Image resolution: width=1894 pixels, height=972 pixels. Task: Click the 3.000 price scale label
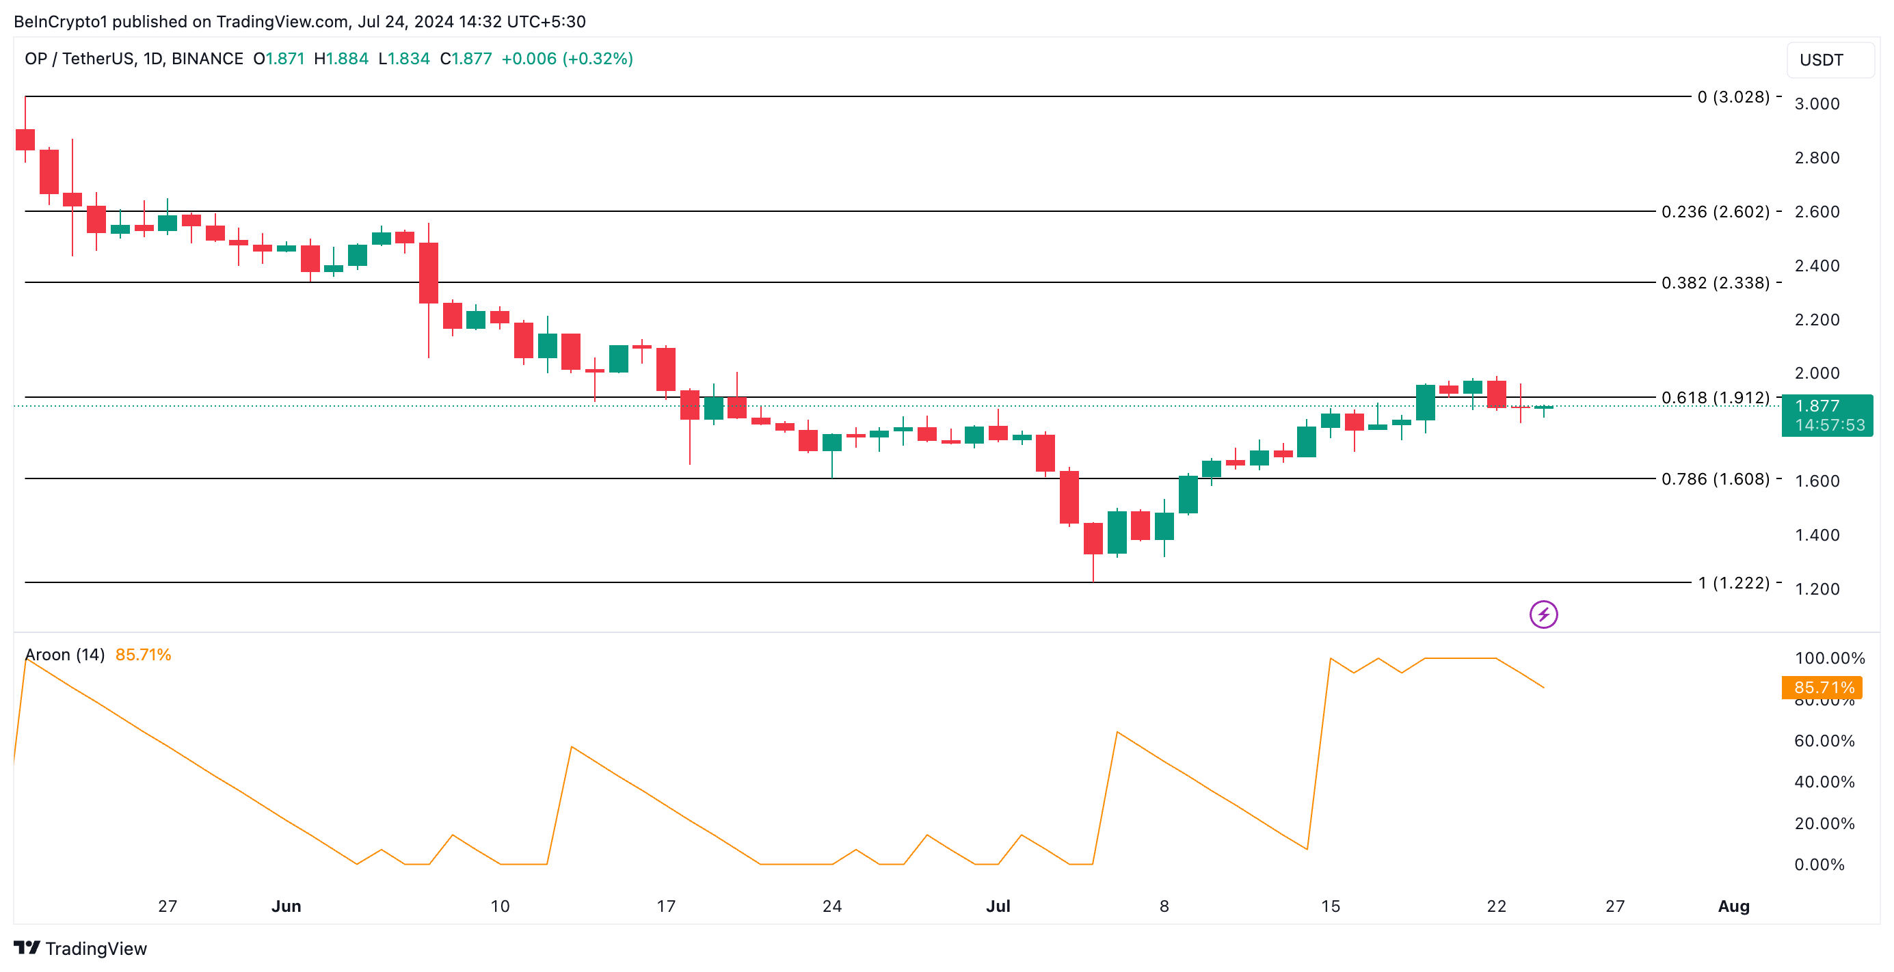[x=1817, y=104]
